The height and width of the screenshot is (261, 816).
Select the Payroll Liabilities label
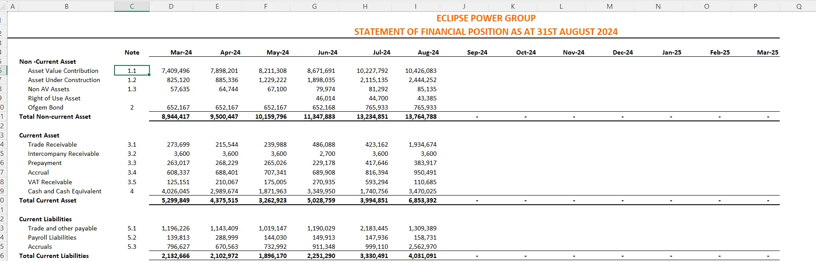click(52, 237)
